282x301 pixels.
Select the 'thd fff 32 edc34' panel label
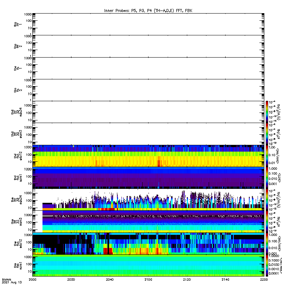tap(17, 112)
